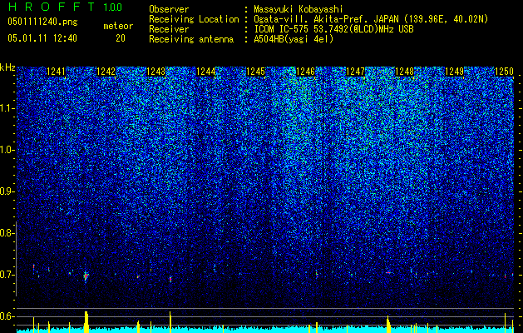Click the 0.7 frequency axis label
Viewport: 523px width, 333px height.
click(7, 275)
